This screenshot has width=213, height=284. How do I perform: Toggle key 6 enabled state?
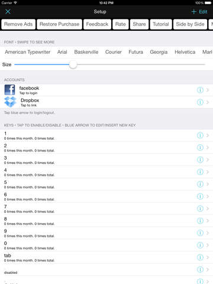tap(106, 196)
